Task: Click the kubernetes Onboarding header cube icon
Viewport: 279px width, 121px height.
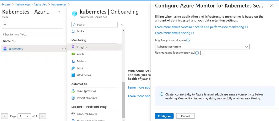Action: point(74,14)
